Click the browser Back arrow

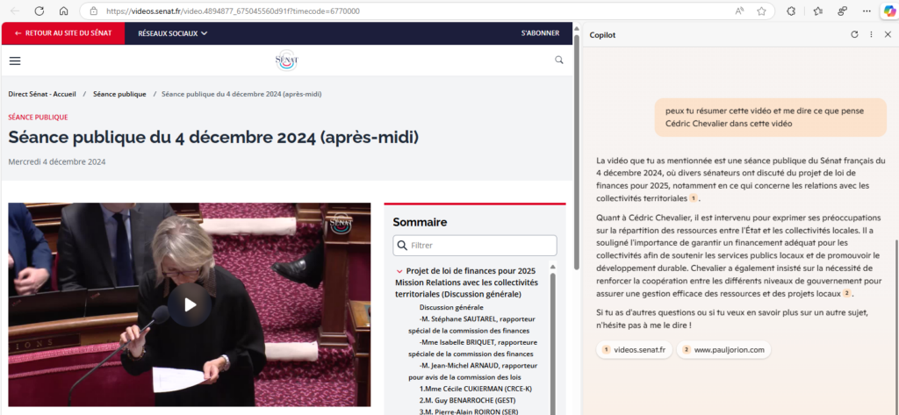pos(15,11)
